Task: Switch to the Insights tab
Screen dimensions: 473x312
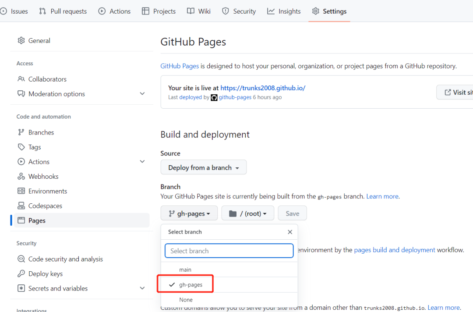Action: (x=284, y=11)
